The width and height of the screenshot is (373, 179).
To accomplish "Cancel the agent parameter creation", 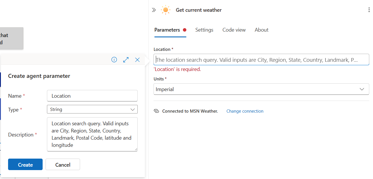I will tap(63, 164).
